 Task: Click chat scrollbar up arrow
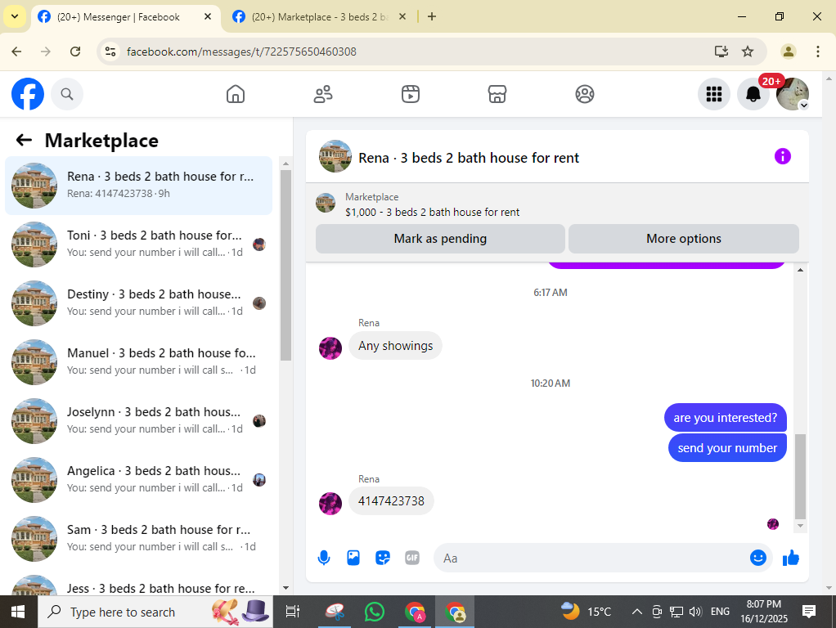[x=800, y=271]
